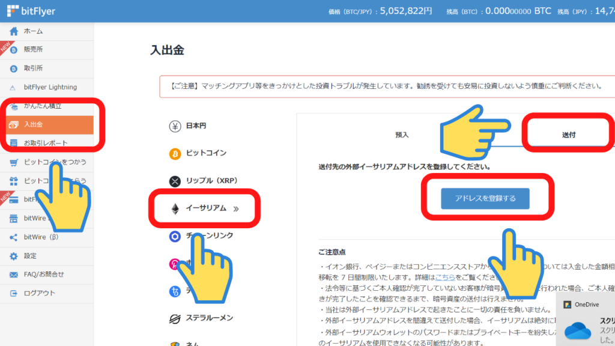
Task: Open 取引所 exchange in sidebar
Action: pyautogui.click(x=33, y=68)
